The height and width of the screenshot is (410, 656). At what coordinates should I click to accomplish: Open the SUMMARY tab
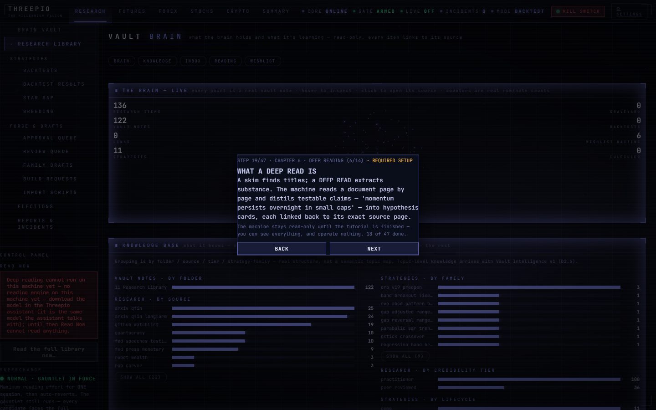(x=276, y=11)
